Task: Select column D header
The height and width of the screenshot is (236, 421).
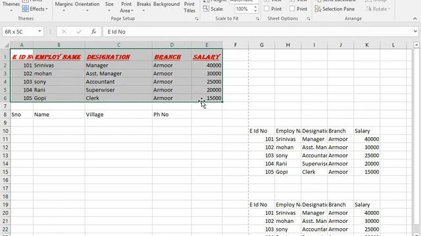Action: [x=172, y=45]
